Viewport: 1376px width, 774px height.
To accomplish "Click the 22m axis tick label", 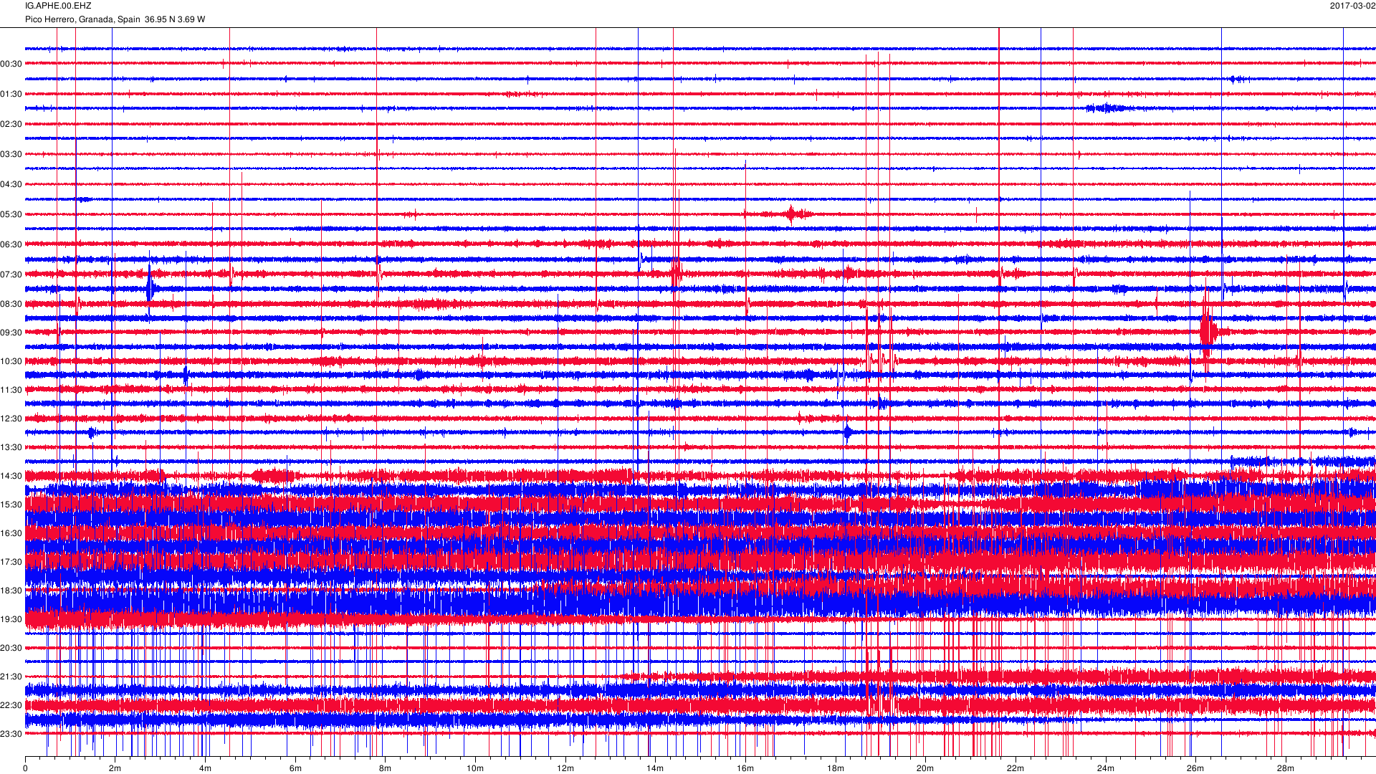I will [x=1016, y=768].
